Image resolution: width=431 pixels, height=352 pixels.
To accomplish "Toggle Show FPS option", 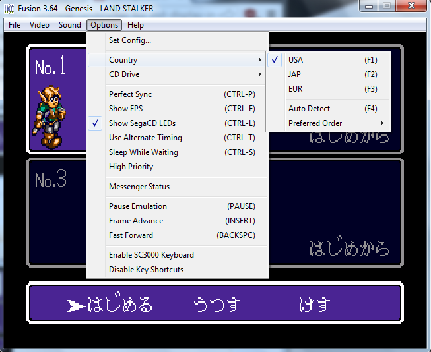I will (178, 109).
